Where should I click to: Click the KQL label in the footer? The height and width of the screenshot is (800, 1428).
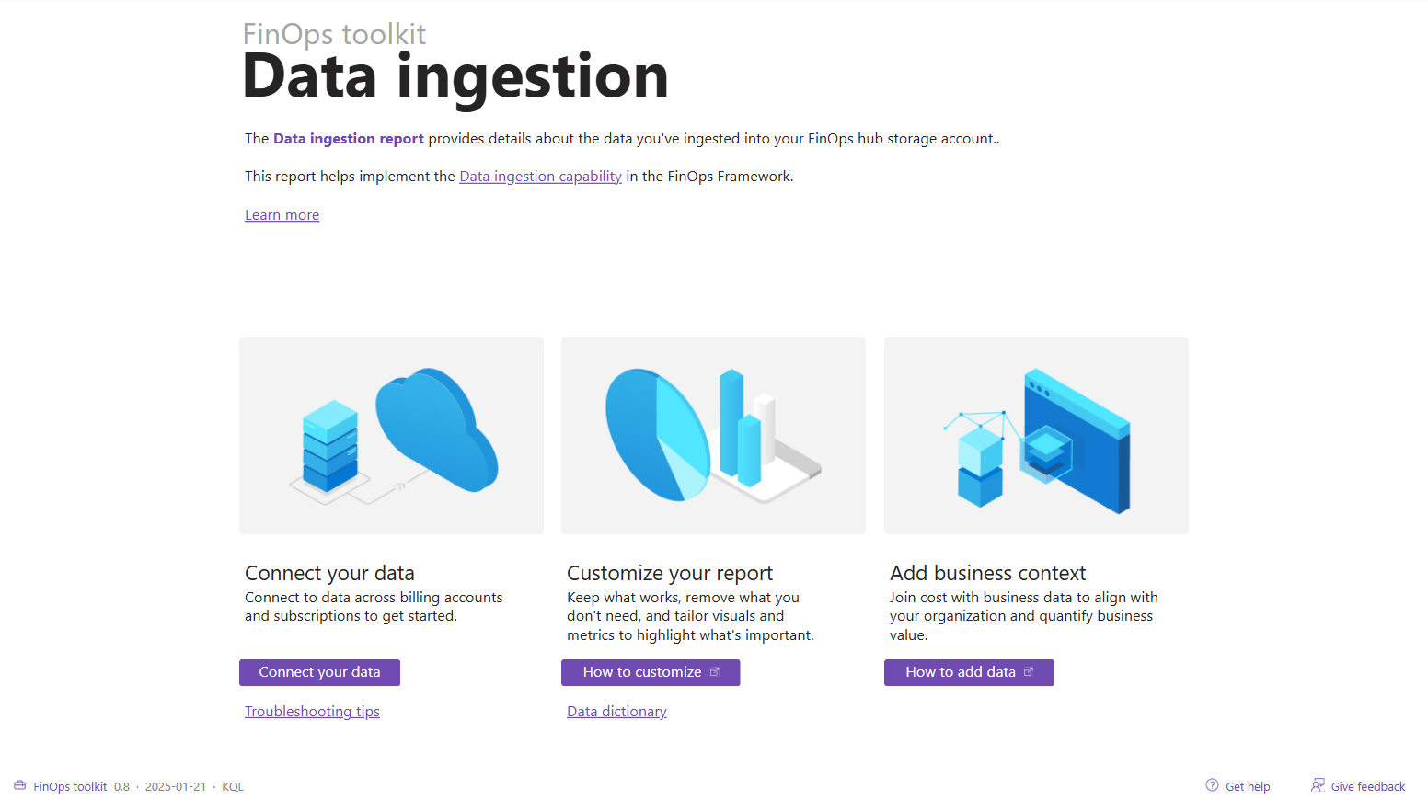pos(233,787)
